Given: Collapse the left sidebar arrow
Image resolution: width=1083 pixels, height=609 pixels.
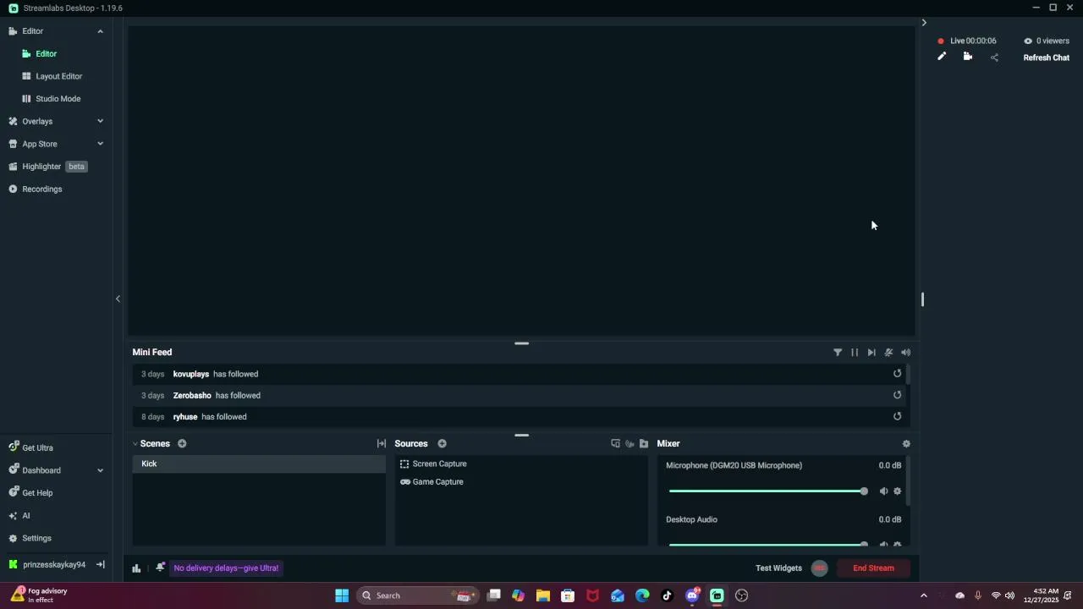Looking at the screenshot, I should coord(118,299).
